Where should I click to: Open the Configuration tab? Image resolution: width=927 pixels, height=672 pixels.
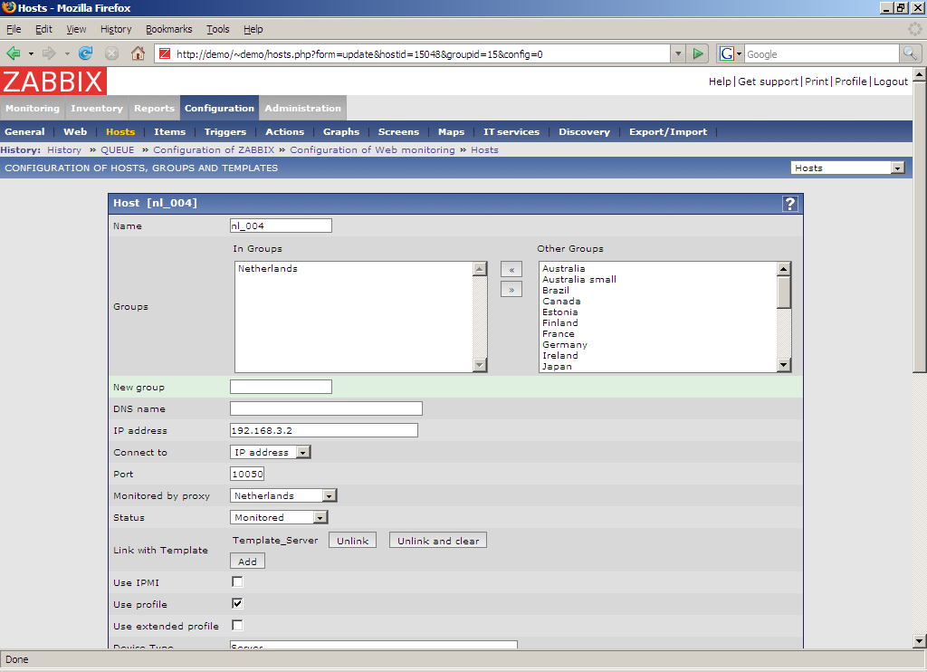pos(219,109)
